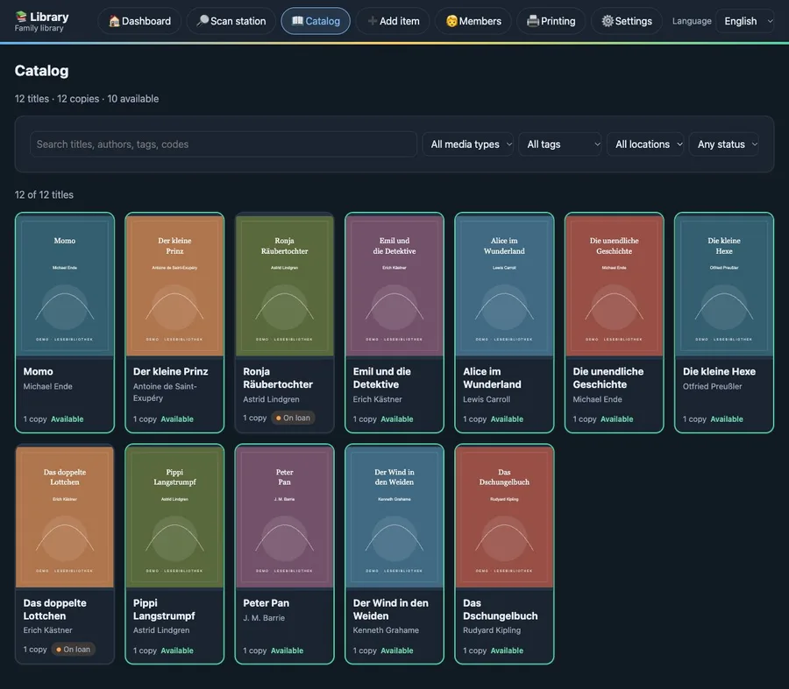This screenshot has height=689, width=789.
Task: Click the Available status under Momo
Action: pos(68,419)
